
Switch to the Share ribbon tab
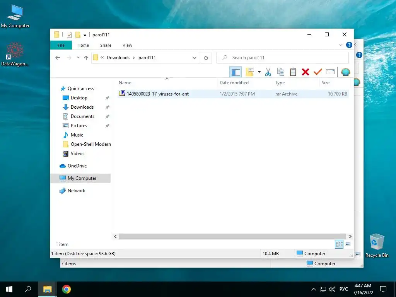coord(106,45)
